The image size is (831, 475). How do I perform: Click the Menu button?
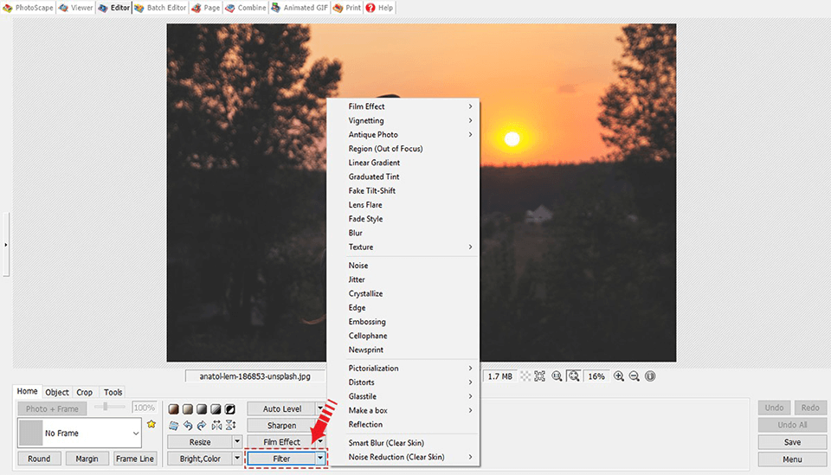792,459
